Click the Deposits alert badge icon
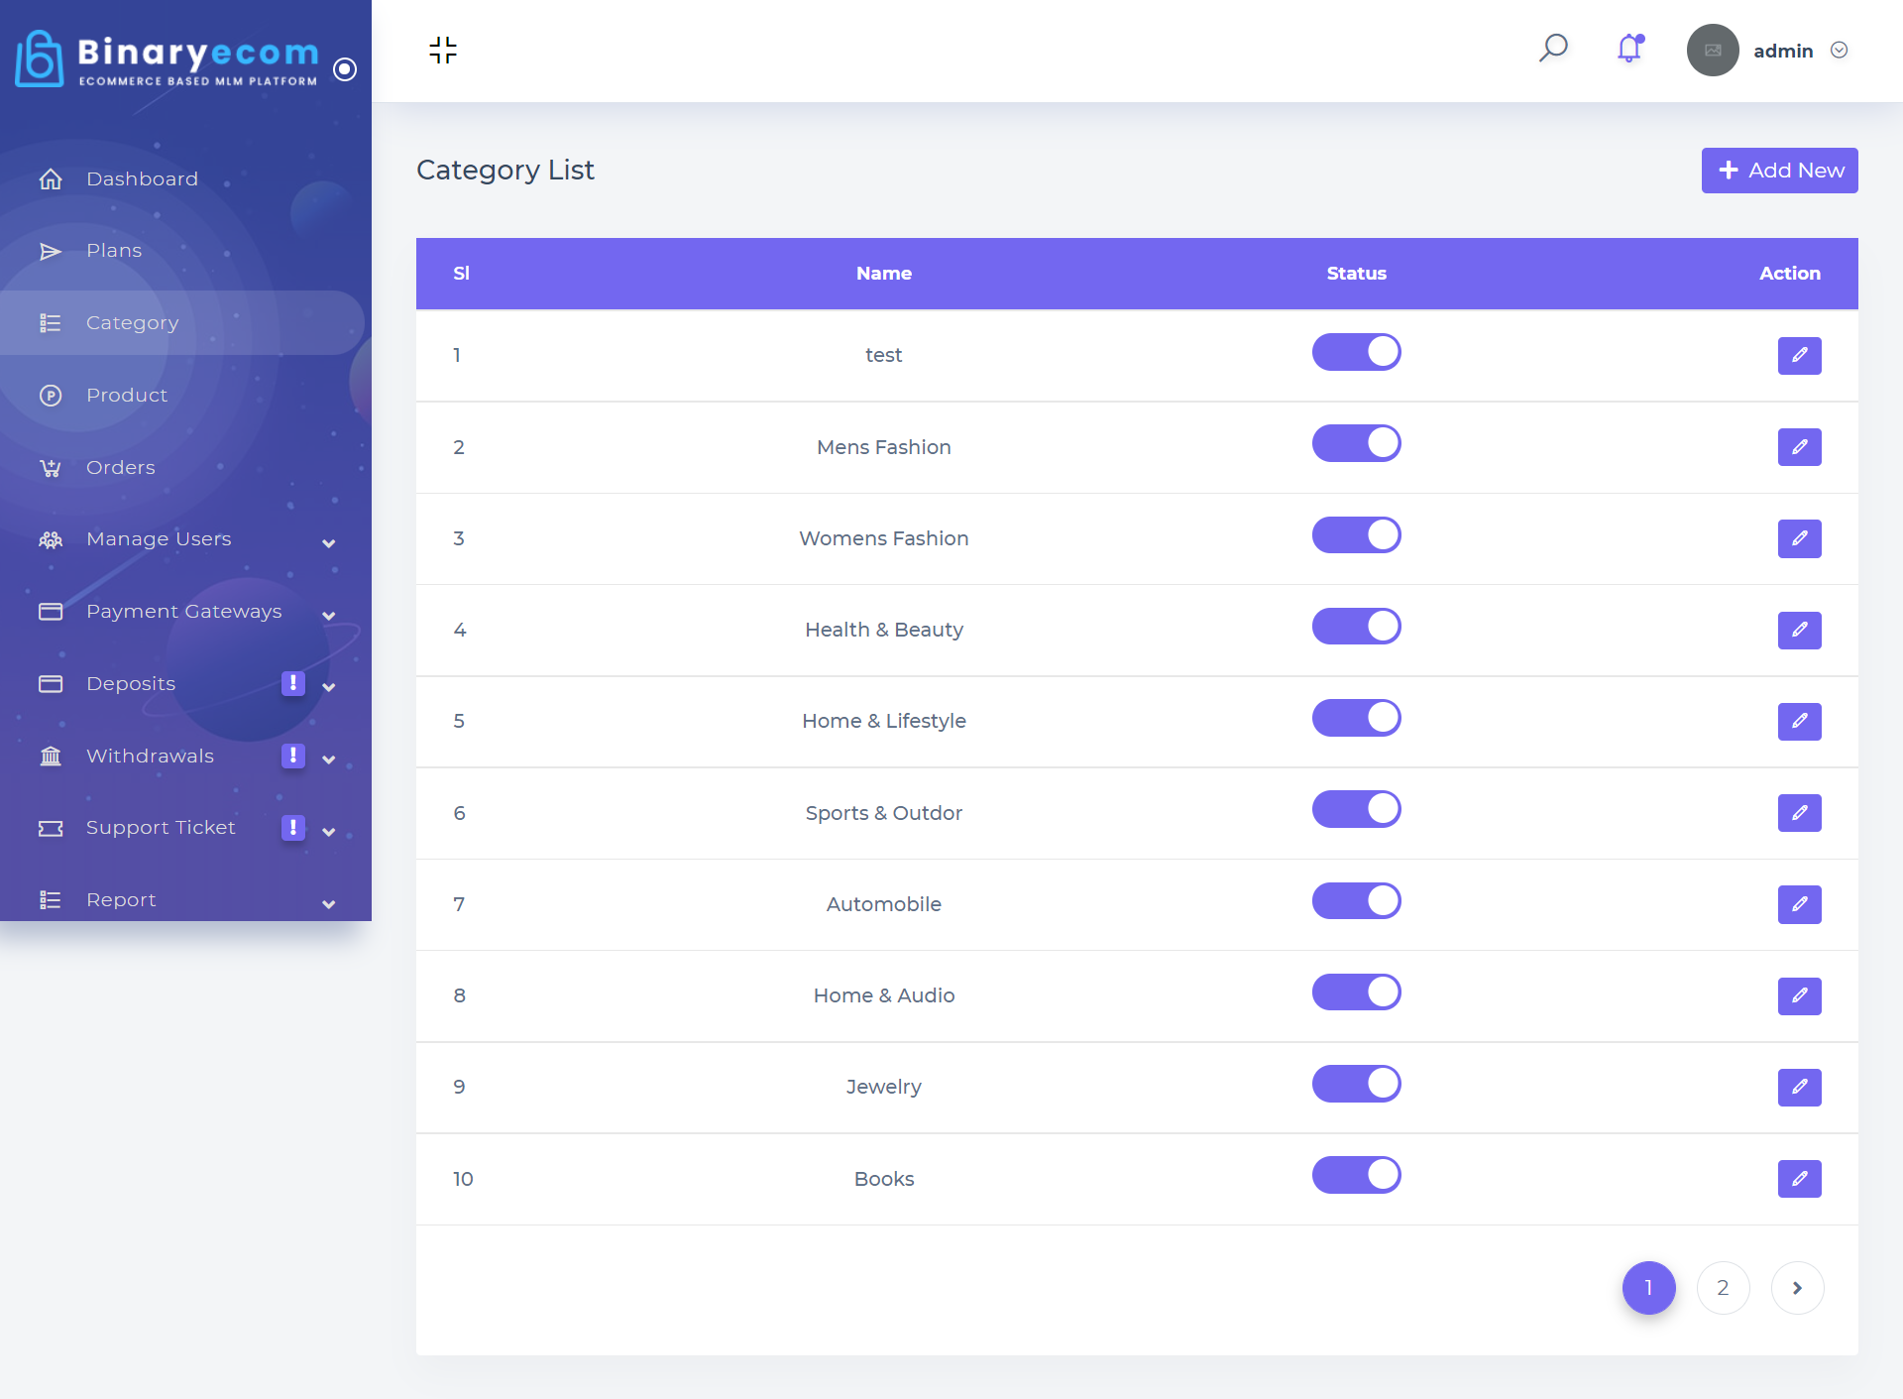This screenshot has width=1903, height=1399. coord(292,683)
